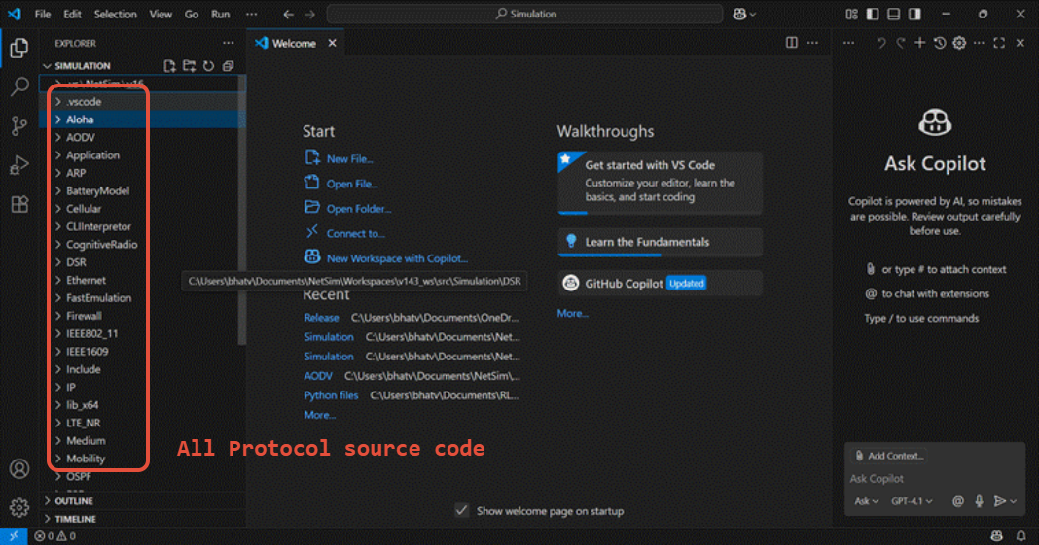Show Copilot chat history
The image size is (1039, 545).
[x=940, y=43]
